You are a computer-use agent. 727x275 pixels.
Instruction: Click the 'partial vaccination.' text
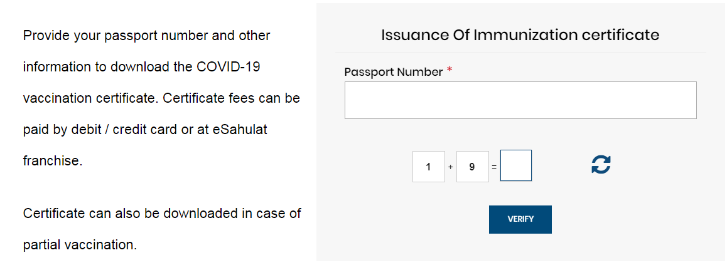pyautogui.click(x=80, y=244)
